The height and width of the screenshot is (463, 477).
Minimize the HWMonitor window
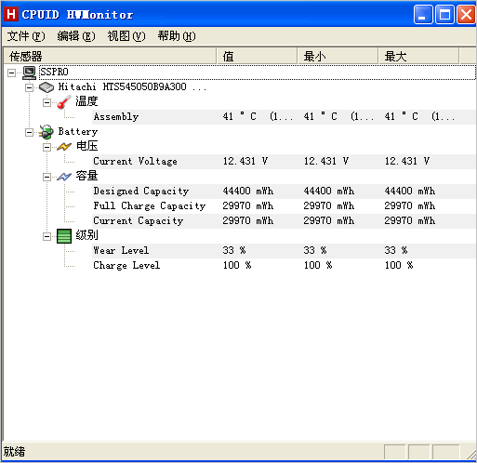point(423,15)
